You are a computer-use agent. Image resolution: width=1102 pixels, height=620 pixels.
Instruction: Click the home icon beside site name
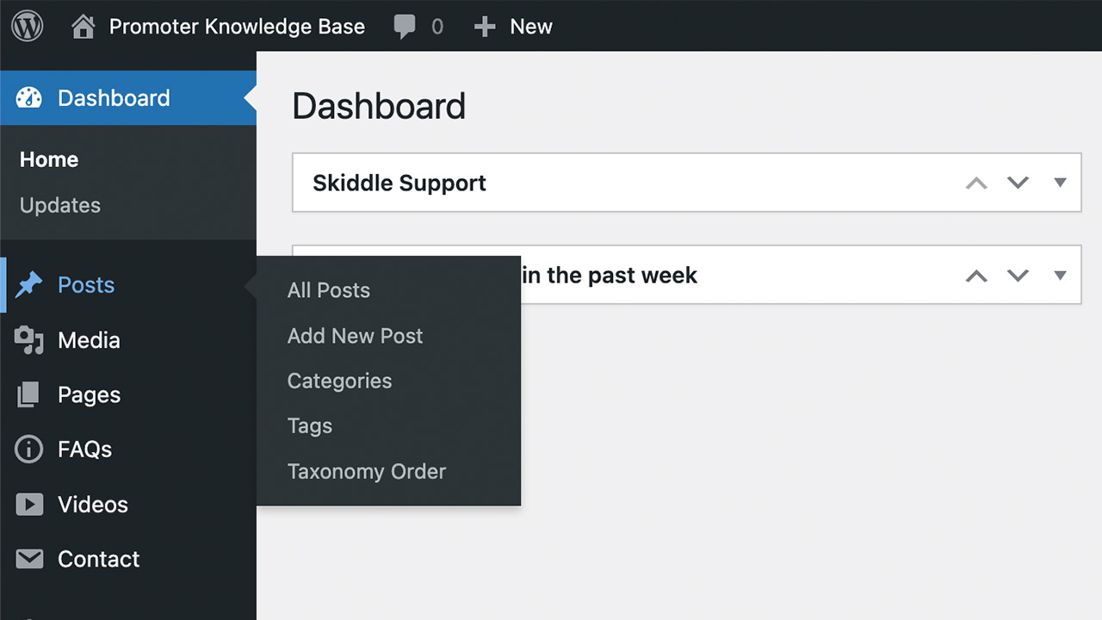(83, 27)
